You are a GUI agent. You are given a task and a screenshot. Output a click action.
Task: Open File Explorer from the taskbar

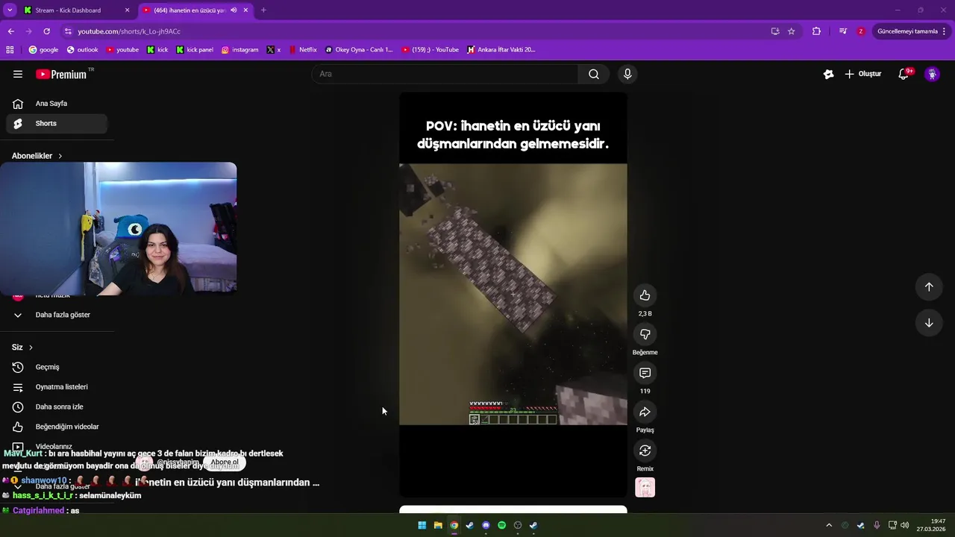[438, 525]
